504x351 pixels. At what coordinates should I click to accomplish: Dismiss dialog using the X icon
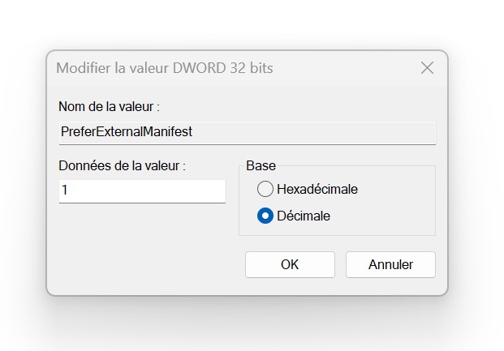coord(427,68)
